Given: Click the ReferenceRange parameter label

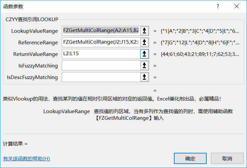Looking at the screenshot, I should 38,43.
